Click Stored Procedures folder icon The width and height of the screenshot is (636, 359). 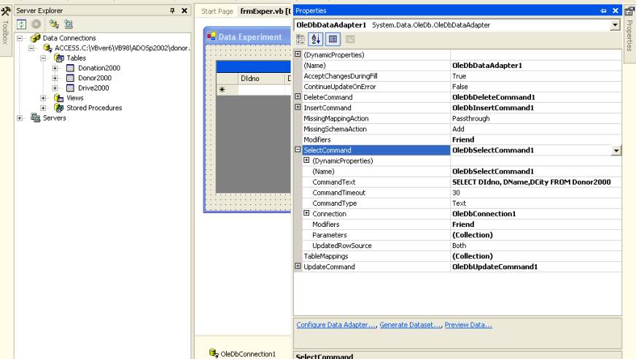coord(59,108)
